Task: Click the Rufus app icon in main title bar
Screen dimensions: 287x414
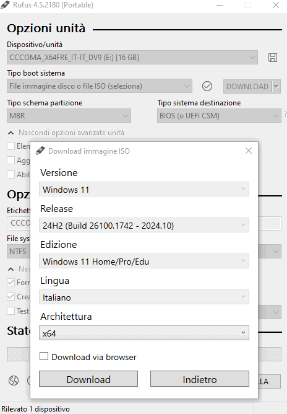Action: point(6,5)
